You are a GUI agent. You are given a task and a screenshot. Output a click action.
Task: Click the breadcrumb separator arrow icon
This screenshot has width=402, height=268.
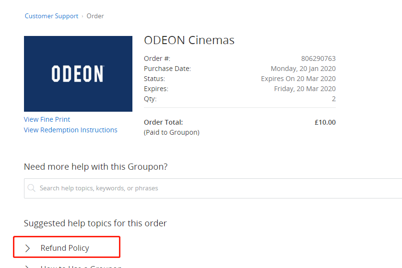[83, 16]
